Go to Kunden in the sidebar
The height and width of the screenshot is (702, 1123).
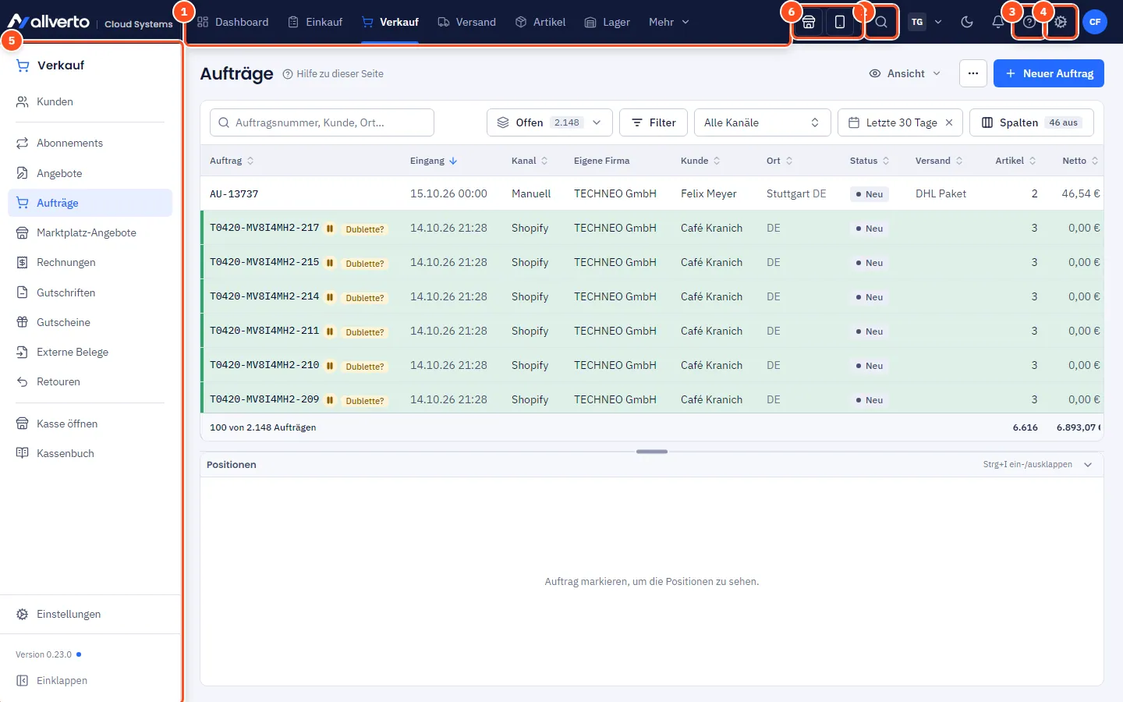click(90, 101)
